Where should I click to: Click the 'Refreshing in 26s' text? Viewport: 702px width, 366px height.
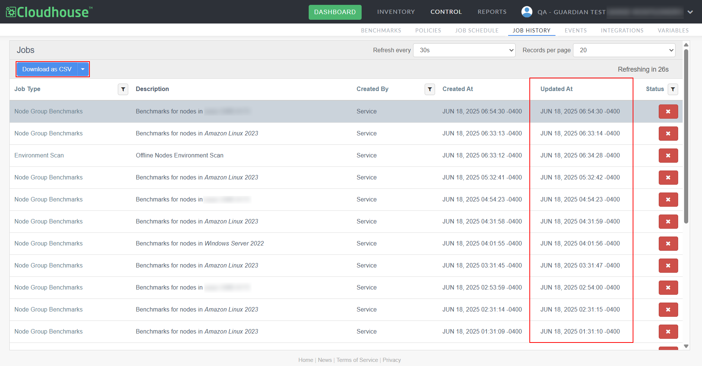coord(643,69)
